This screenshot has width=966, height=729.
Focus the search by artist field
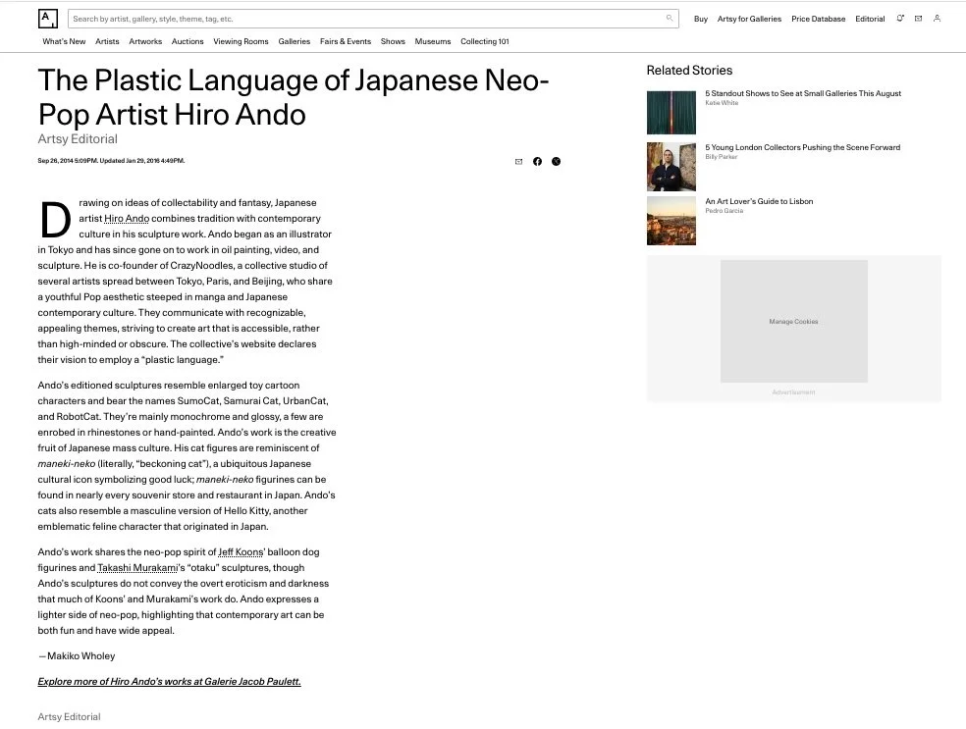[373, 19]
